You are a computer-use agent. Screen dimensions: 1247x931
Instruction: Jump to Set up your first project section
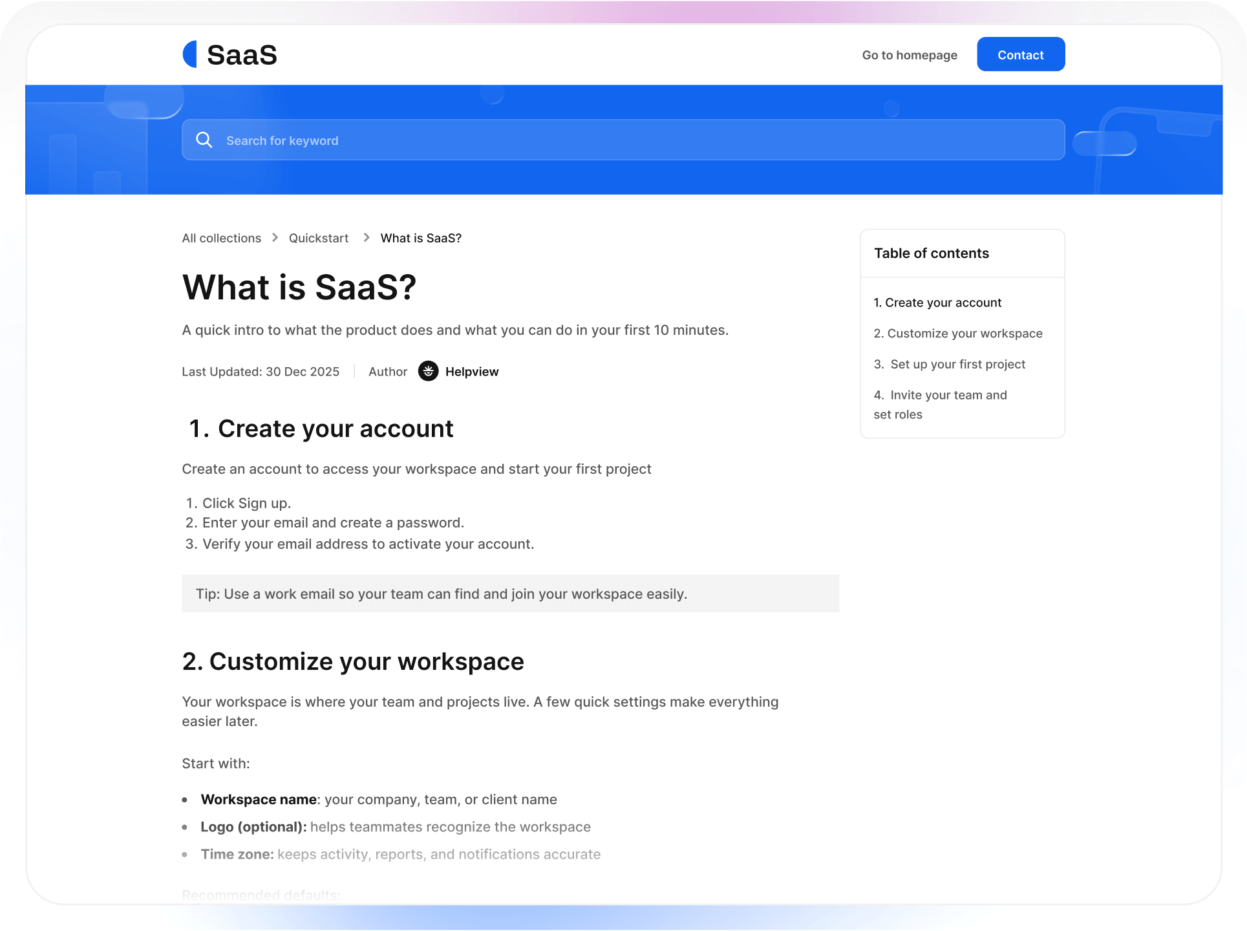[949, 364]
